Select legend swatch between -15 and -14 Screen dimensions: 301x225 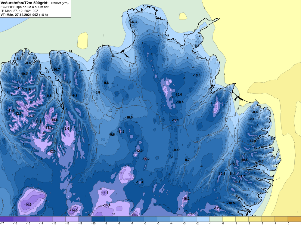point(33,219)
